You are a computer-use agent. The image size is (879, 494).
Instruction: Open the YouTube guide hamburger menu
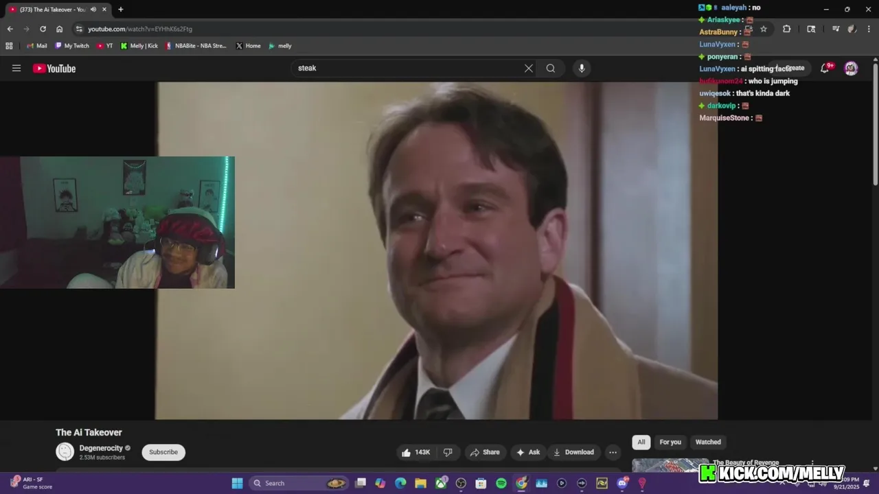16,68
